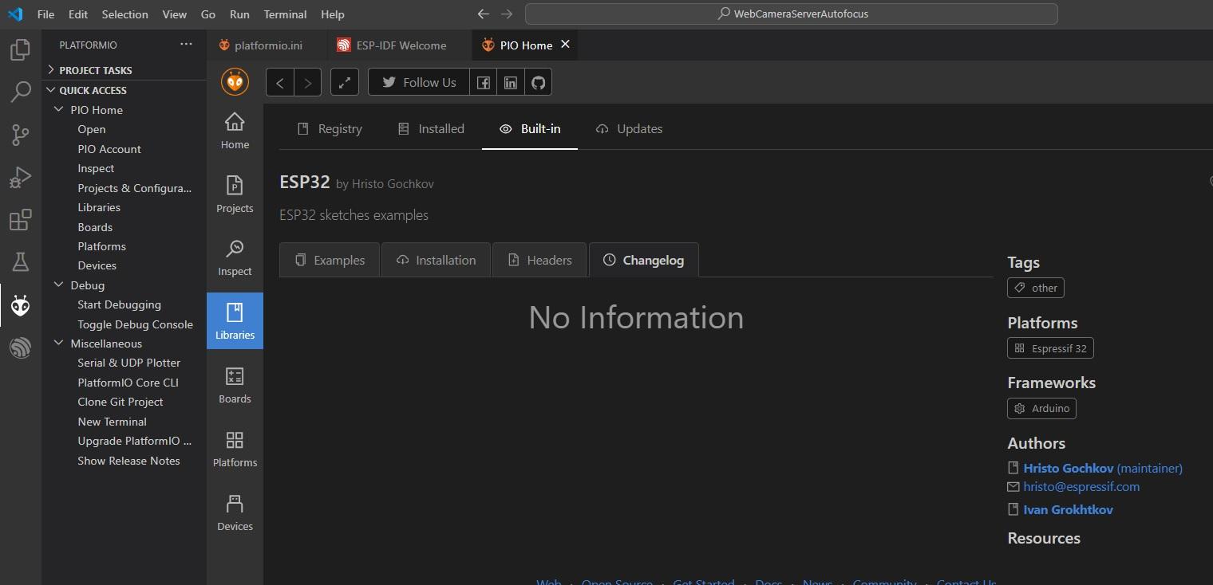
Task: Open the Explorer view in activity bar
Action: (20, 50)
